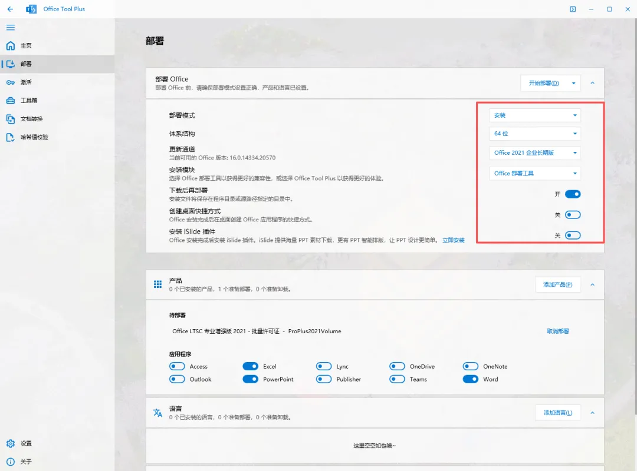
Task: Click the toolbox briefcase icon
Action: (x=11, y=100)
